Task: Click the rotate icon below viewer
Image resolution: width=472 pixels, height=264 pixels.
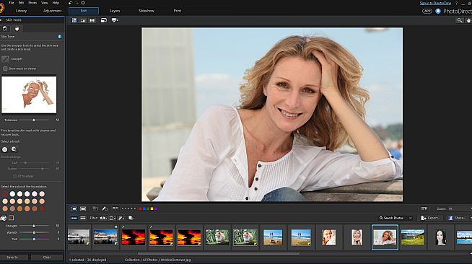Action: tap(105, 208)
